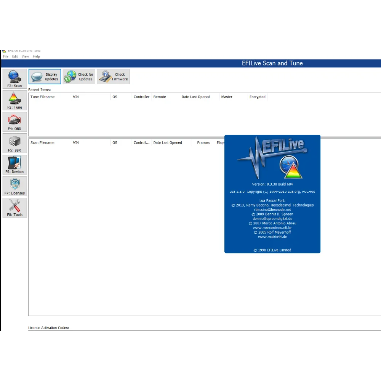Open the View menu

25,56
